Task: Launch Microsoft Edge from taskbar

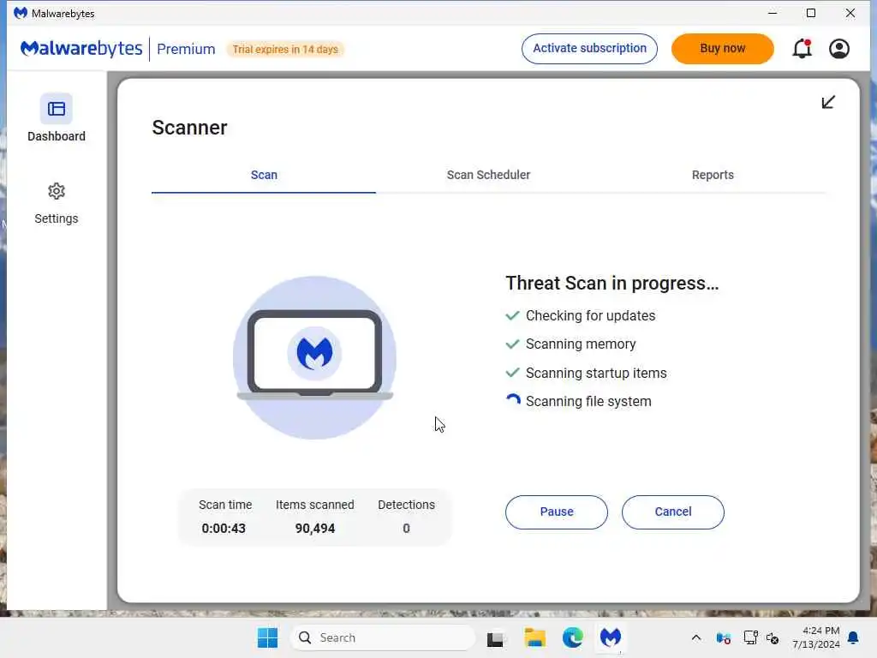Action: 573,637
